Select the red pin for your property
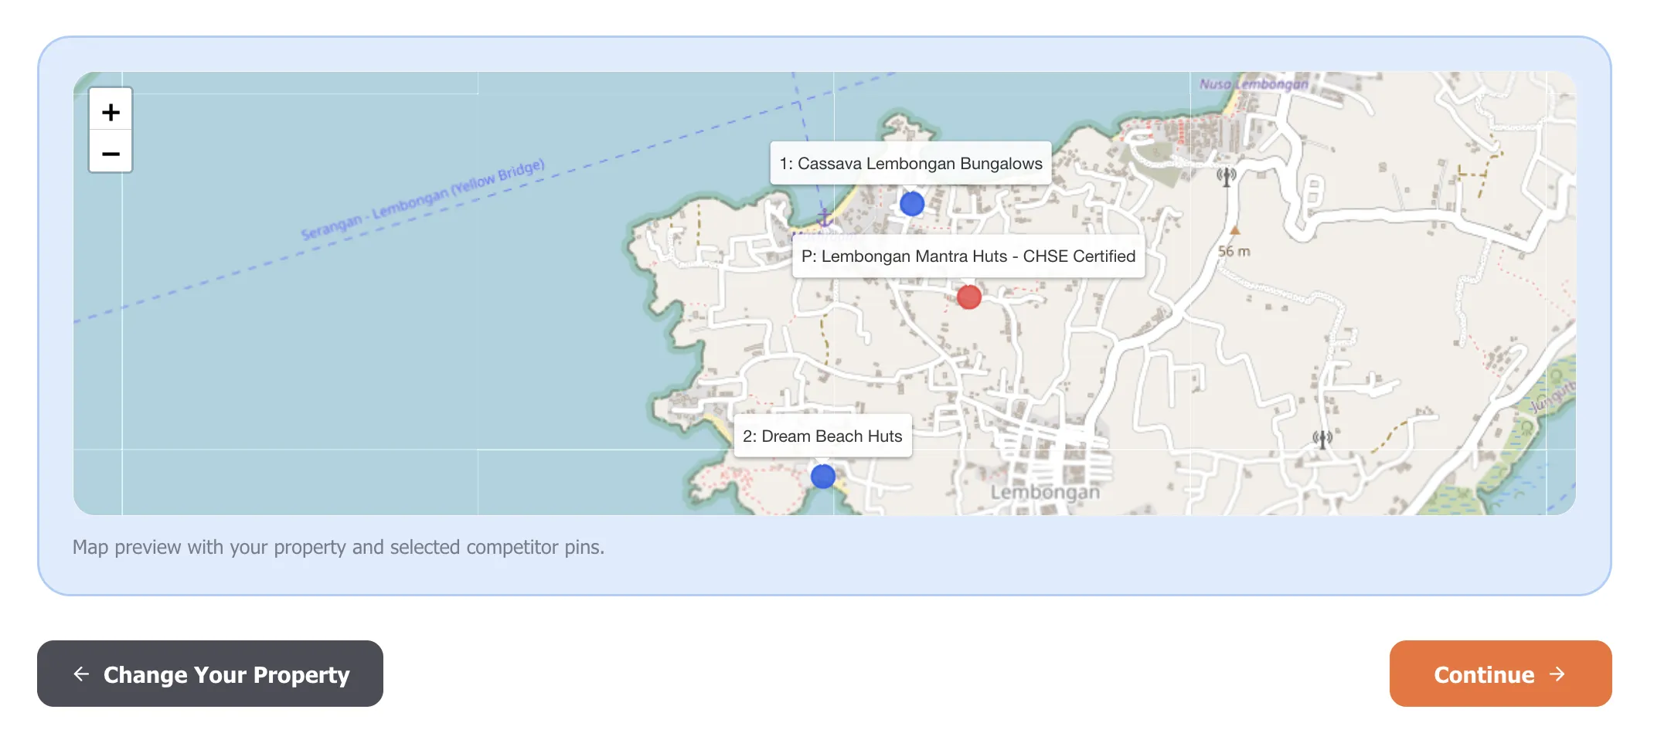The height and width of the screenshot is (740, 1654). pos(968,297)
